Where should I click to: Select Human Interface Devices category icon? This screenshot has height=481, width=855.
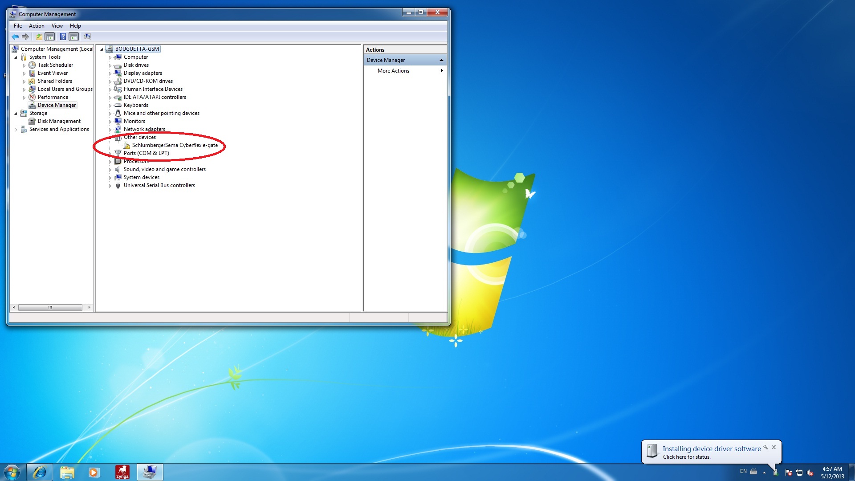[x=118, y=89]
